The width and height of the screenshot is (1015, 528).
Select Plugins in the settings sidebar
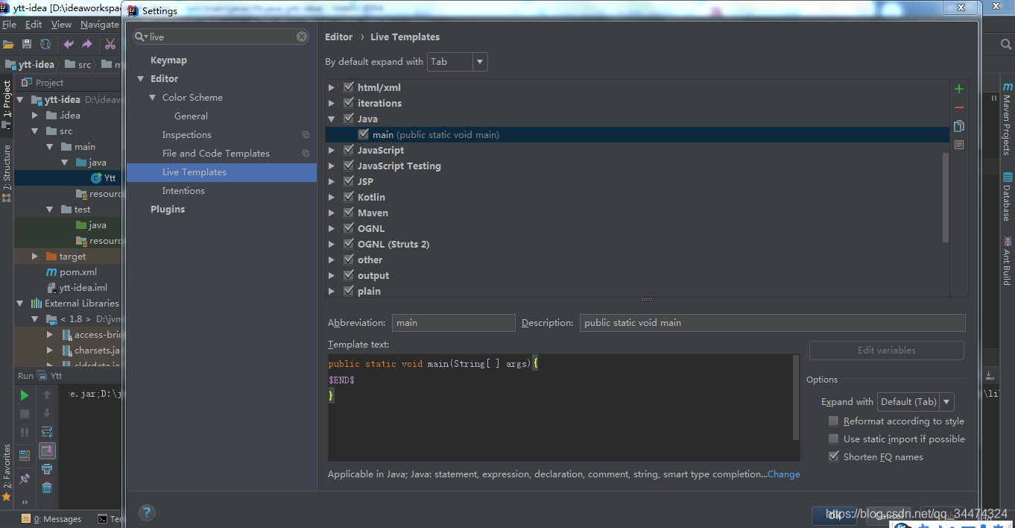tap(168, 210)
